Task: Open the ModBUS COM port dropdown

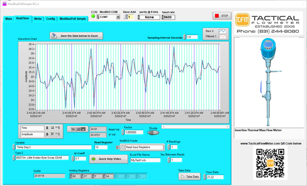Action: (x=118, y=17)
